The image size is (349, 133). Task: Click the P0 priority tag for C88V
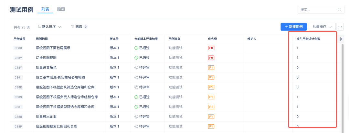pyautogui.click(x=211, y=58)
